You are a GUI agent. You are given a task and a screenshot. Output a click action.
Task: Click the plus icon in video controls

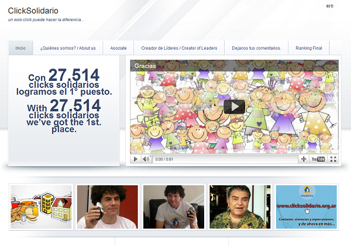pos(304,159)
